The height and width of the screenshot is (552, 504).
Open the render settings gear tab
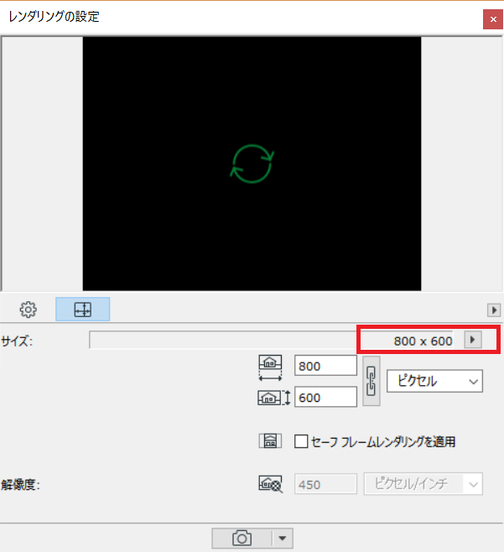click(29, 310)
